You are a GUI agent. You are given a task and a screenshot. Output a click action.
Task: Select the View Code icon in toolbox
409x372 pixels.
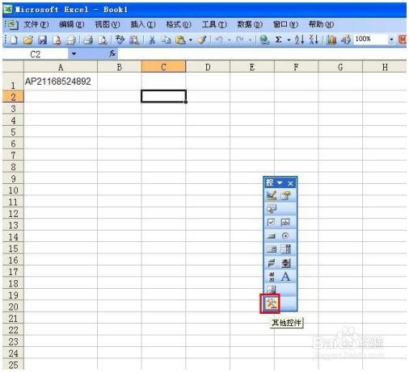pyautogui.click(x=272, y=209)
